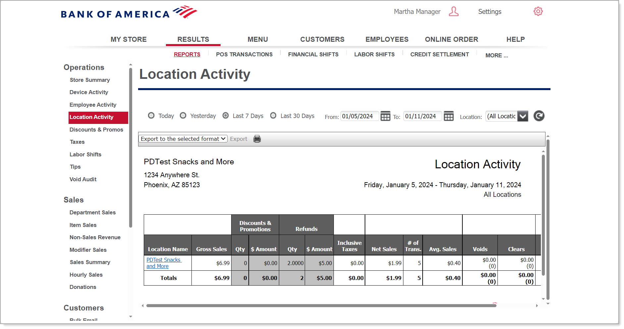
Task: Open LABOR SHIFTS submenu
Action: (374, 54)
